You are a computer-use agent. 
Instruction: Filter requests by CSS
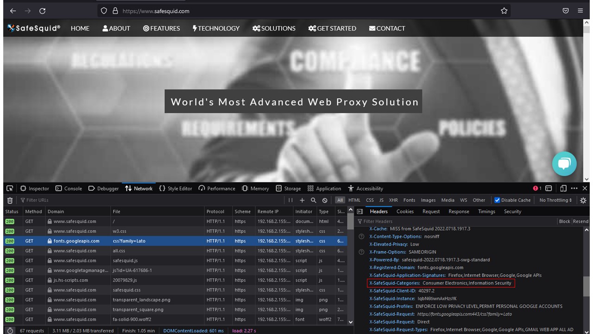click(370, 200)
